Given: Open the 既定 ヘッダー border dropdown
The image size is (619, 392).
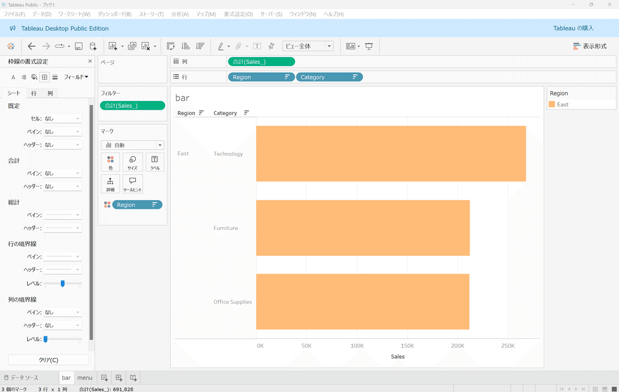Looking at the screenshot, I should pos(62,145).
